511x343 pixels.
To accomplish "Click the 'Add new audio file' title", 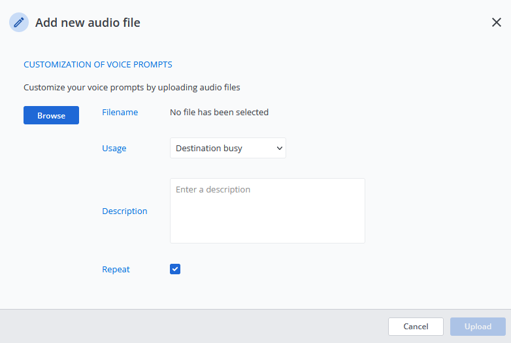I will click(x=88, y=22).
